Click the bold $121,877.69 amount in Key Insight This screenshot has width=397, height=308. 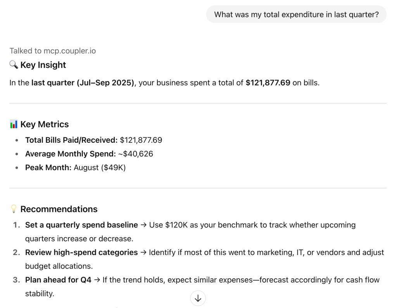pyautogui.click(x=268, y=83)
